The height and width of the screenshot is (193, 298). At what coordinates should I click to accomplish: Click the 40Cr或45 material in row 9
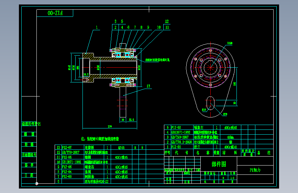pos(121,167)
